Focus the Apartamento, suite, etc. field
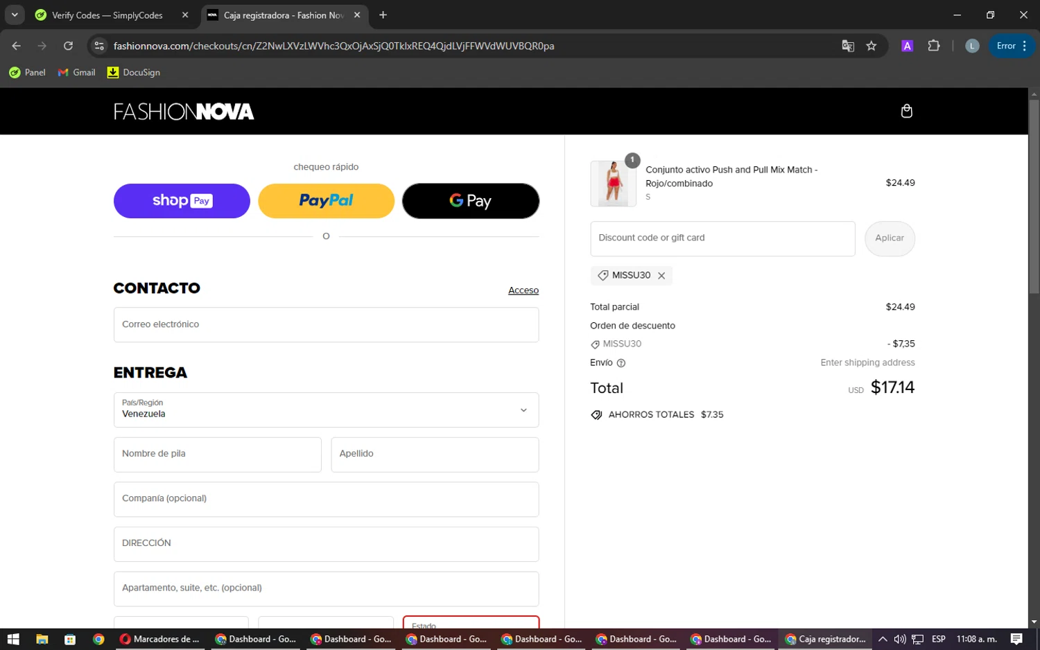The height and width of the screenshot is (650, 1040). click(x=326, y=588)
